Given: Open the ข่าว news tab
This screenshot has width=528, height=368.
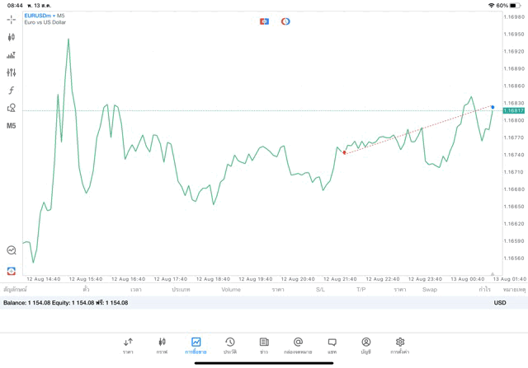Looking at the screenshot, I should (x=264, y=345).
